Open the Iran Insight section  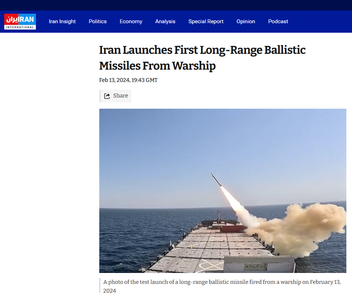(x=62, y=21)
